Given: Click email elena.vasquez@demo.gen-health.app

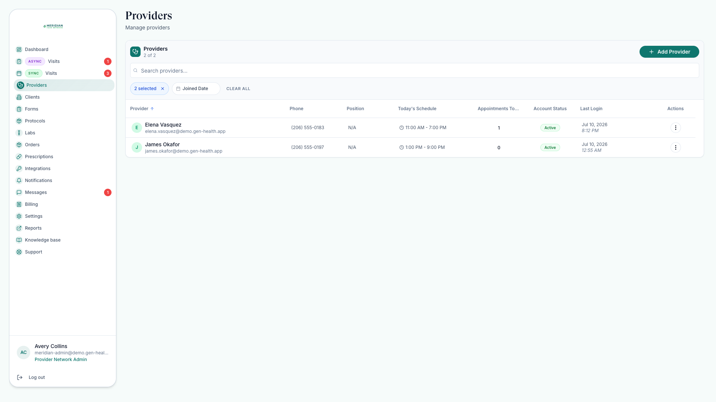Looking at the screenshot, I should [x=185, y=131].
